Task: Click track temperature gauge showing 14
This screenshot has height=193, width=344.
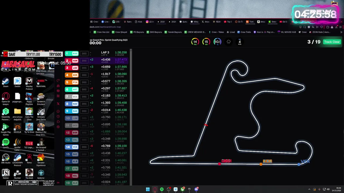Action: point(195,42)
